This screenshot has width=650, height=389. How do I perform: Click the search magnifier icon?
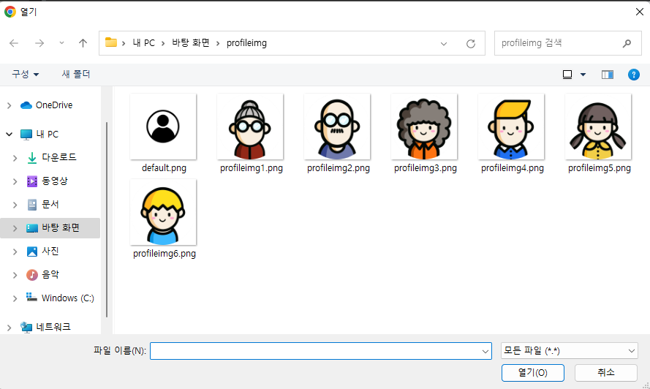(627, 43)
